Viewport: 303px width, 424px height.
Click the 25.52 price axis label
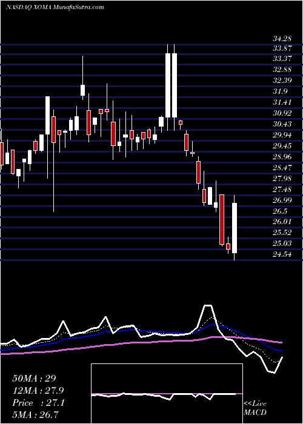[x=282, y=233]
